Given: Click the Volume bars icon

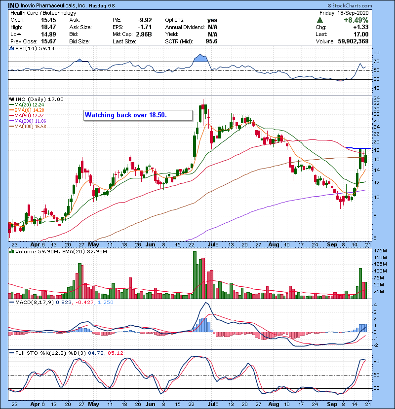Looking at the screenshot, I should pyautogui.click(x=11, y=251).
